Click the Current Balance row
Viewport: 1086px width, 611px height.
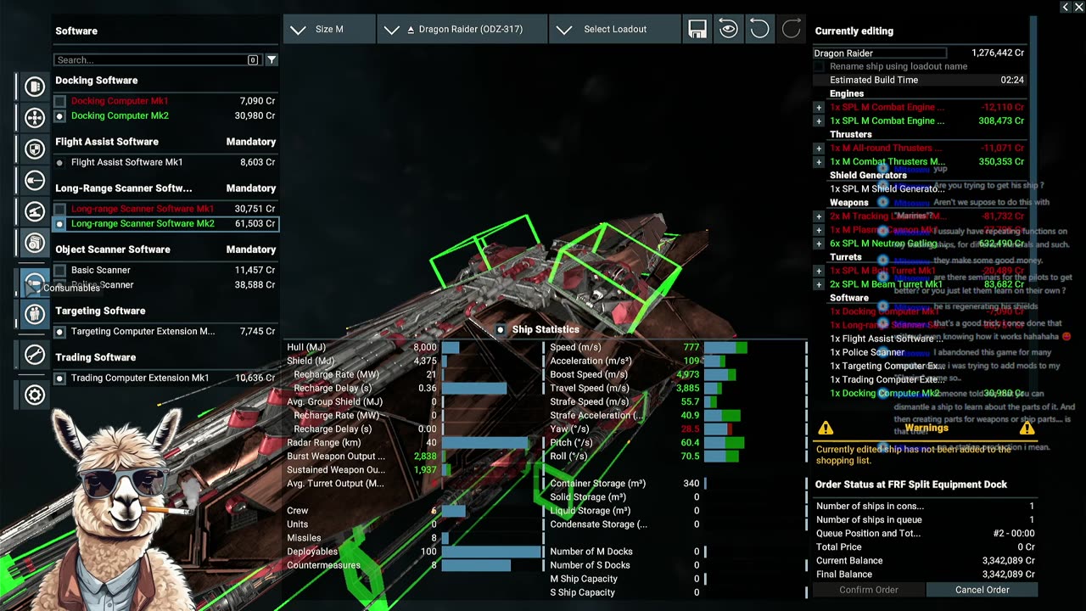pos(925,561)
